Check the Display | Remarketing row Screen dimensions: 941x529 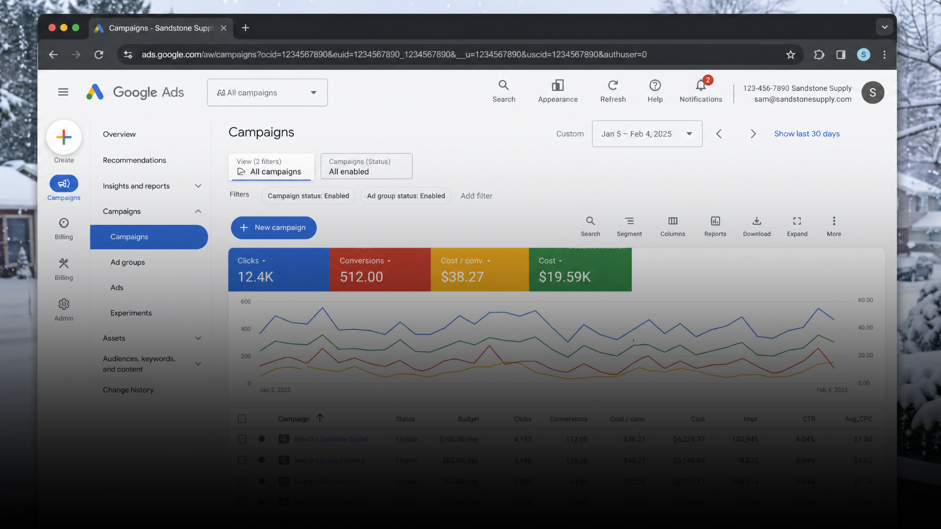(x=242, y=481)
